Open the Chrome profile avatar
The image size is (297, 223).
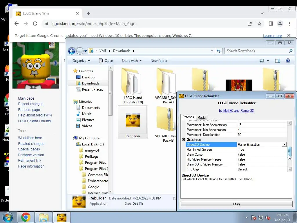pos(280,24)
